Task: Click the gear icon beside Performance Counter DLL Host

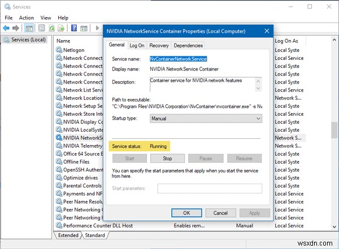Action: click(x=59, y=225)
